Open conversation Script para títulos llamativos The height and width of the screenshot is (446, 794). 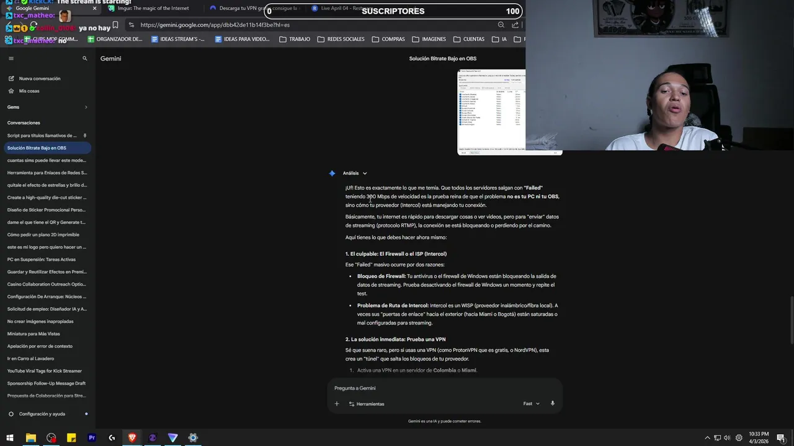[x=42, y=136]
